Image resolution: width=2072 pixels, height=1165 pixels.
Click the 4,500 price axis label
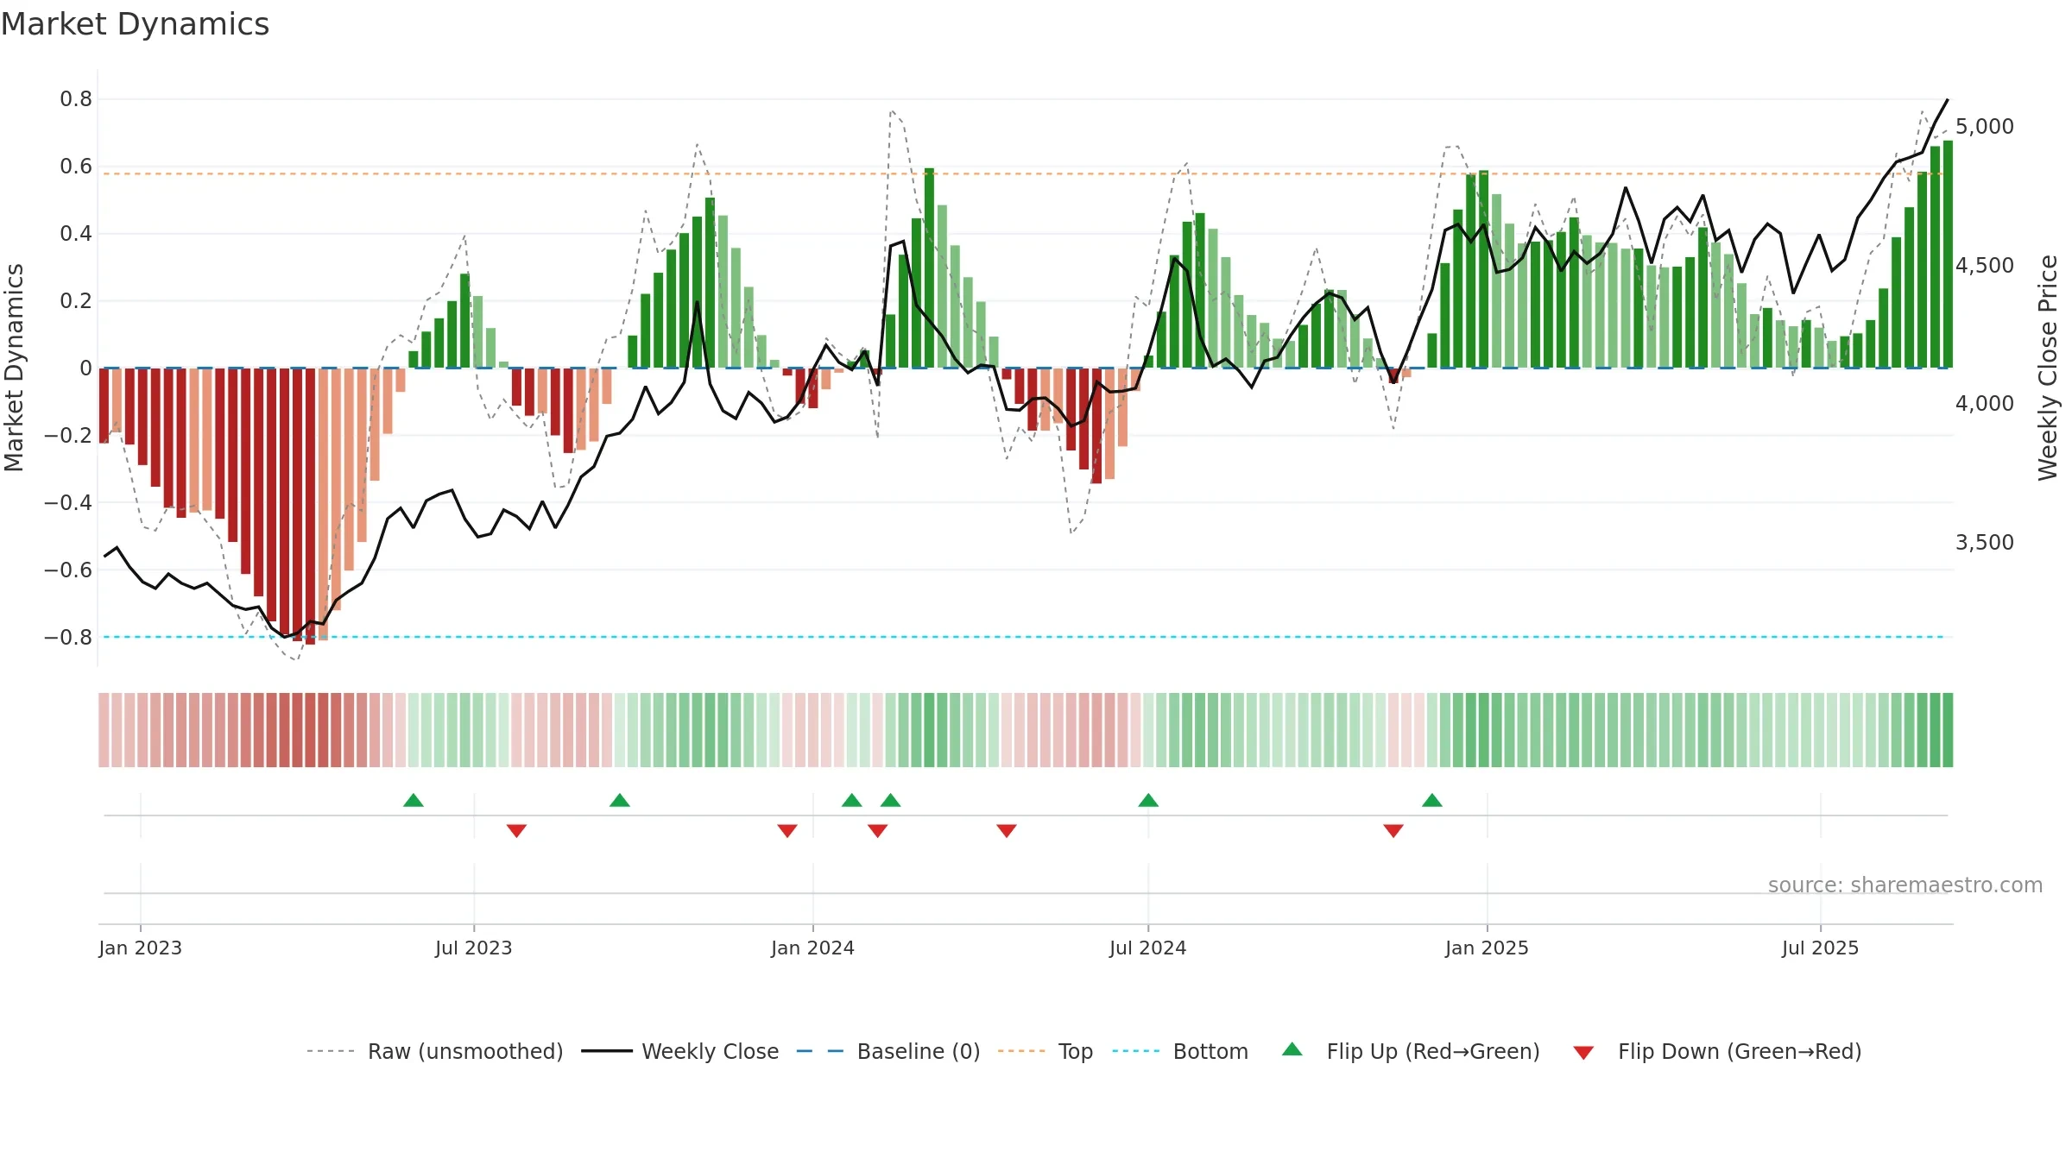coord(1985,265)
